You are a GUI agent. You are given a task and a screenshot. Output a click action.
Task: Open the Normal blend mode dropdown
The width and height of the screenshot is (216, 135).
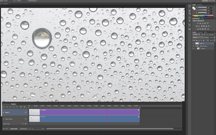pyautogui.click(x=198, y=37)
